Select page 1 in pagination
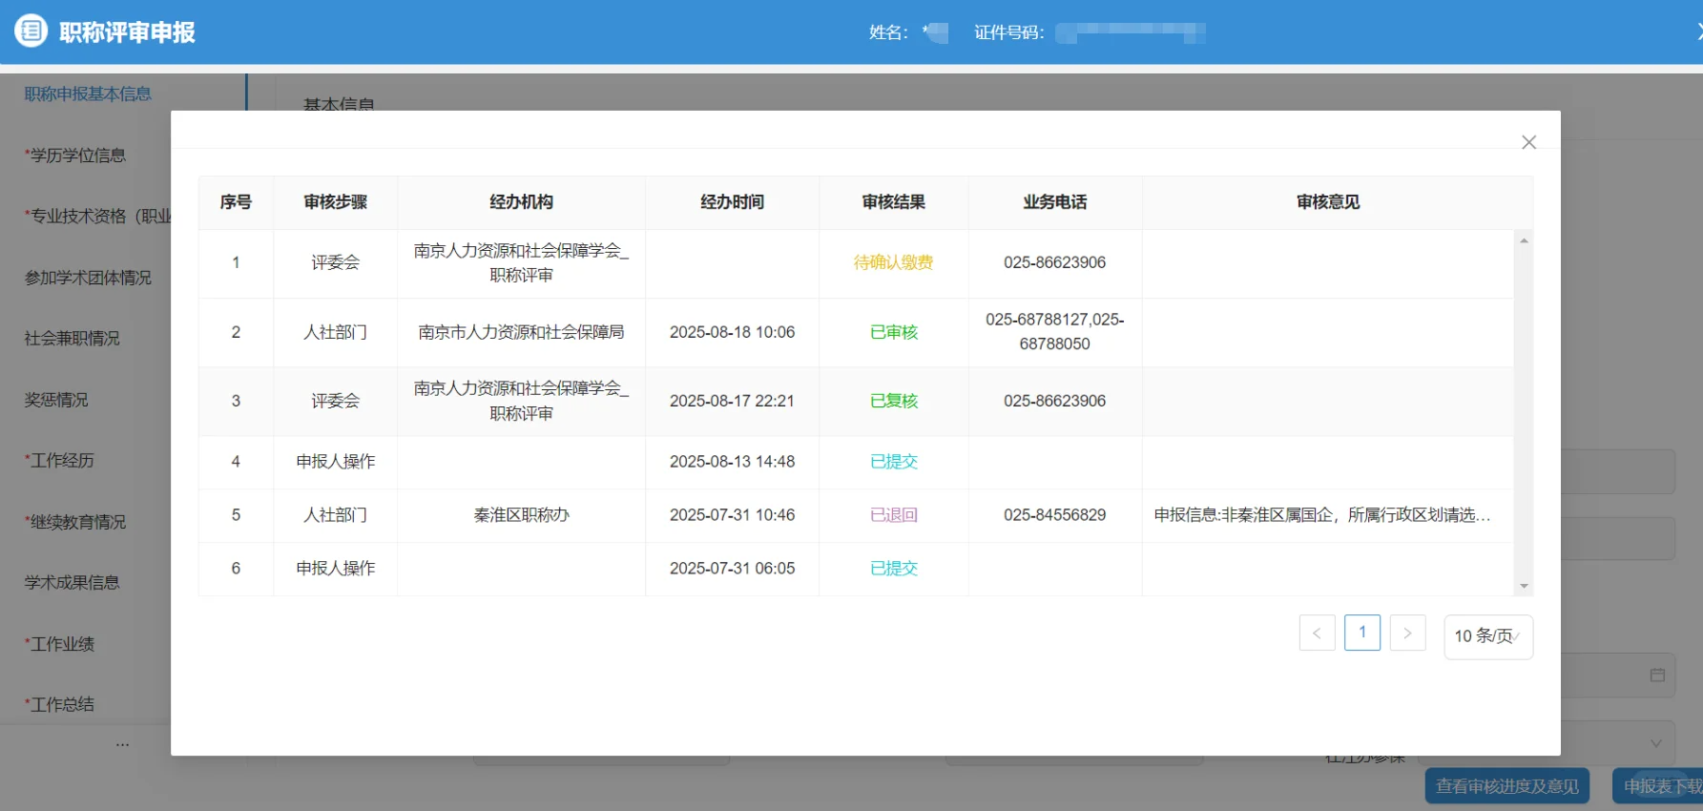 (1361, 633)
